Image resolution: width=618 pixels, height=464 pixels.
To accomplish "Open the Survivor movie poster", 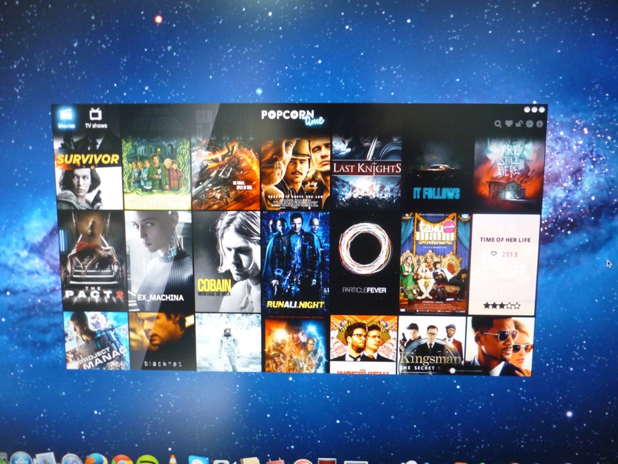I will (x=89, y=172).
